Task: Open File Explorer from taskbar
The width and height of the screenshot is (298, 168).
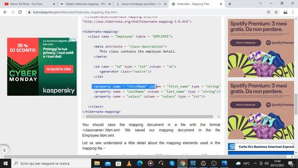Action: 97,163
